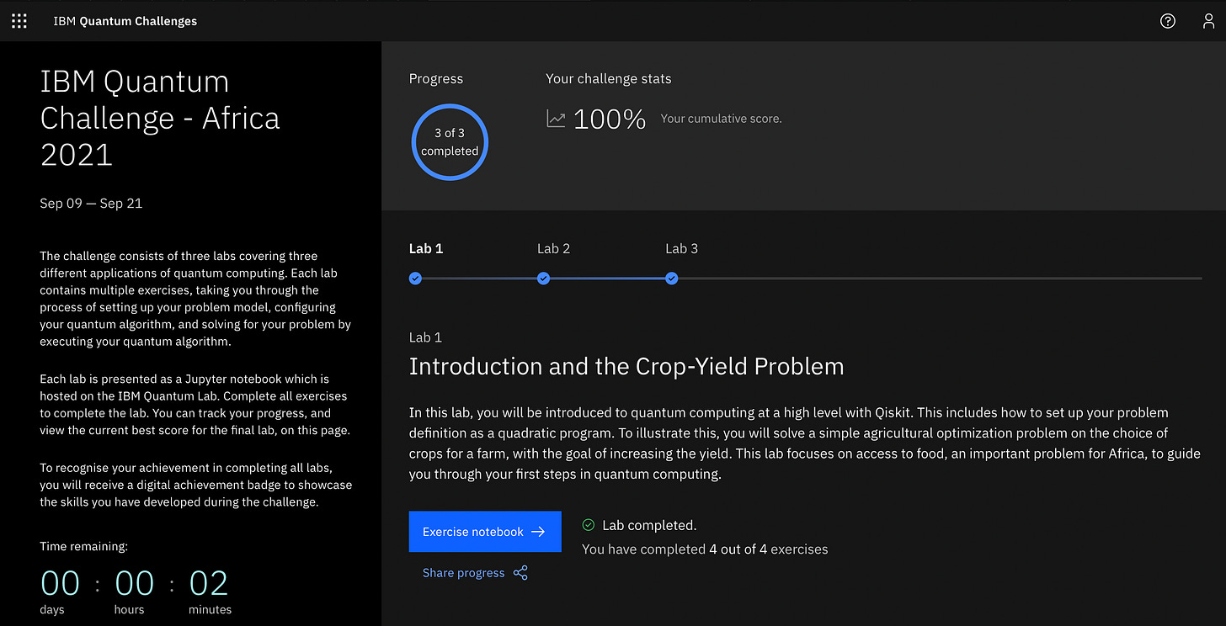This screenshot has width=1226, height=626.
Task: Click the Your challenge stats heading
Action: click(x=609, y=79)
